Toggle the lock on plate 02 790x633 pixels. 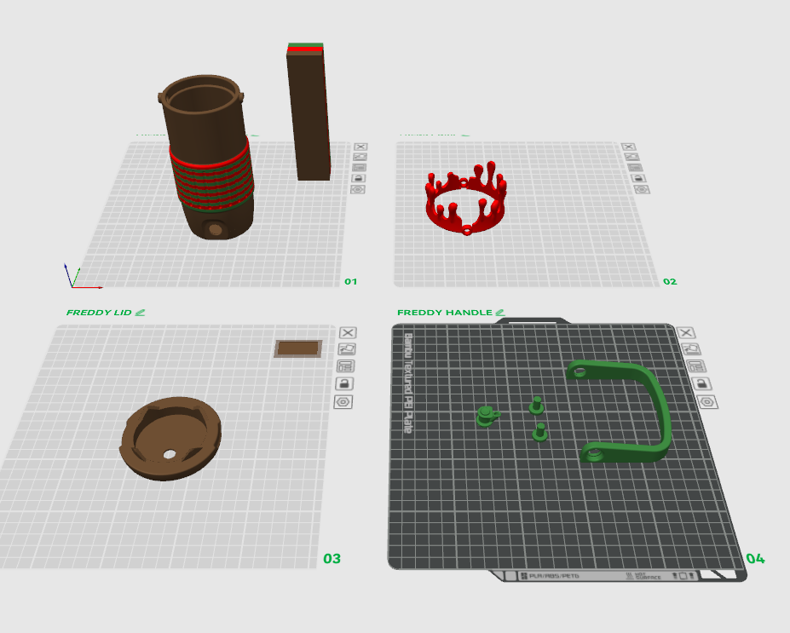pyautogui.click(x=638, y=178)
